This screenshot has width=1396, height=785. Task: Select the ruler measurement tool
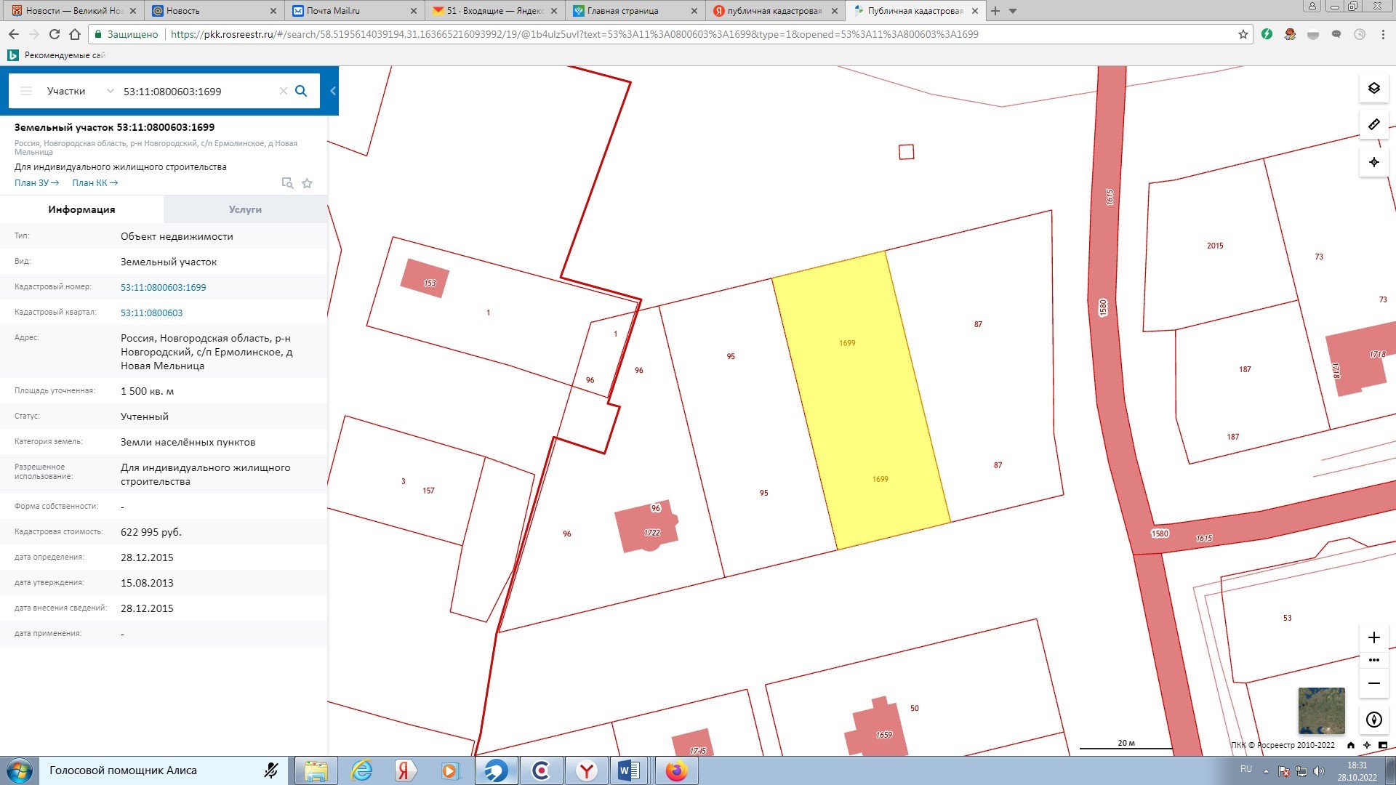(x=1373, y=125)
